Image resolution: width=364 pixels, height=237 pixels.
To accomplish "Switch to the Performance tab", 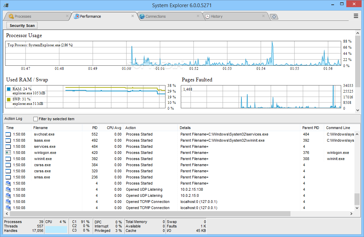I will [x=104, y=16].
